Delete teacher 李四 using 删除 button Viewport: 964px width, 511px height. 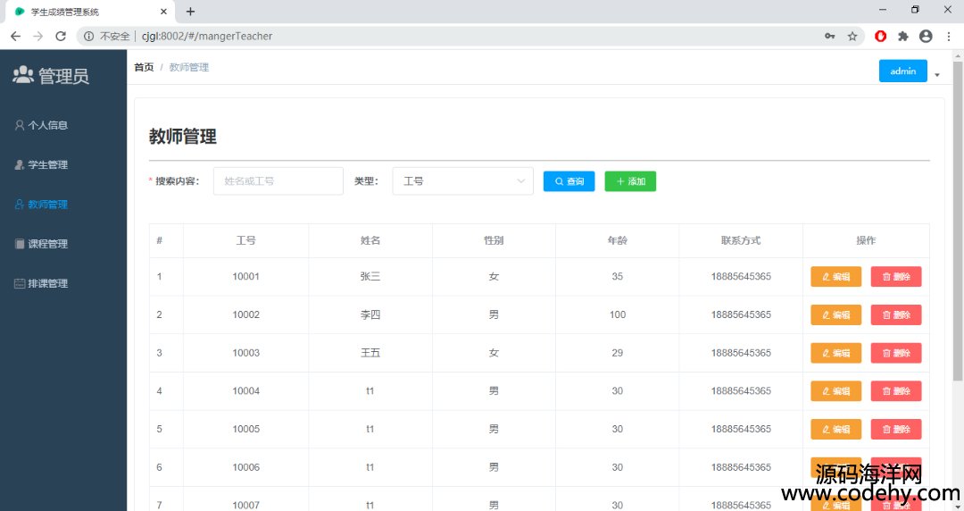[x=895, y=315]
